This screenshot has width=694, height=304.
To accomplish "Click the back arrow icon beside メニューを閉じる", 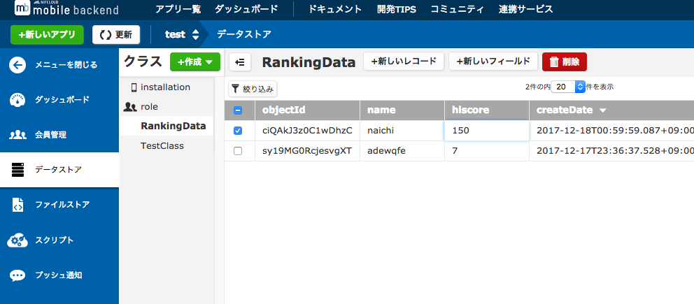I will point(17,66).
